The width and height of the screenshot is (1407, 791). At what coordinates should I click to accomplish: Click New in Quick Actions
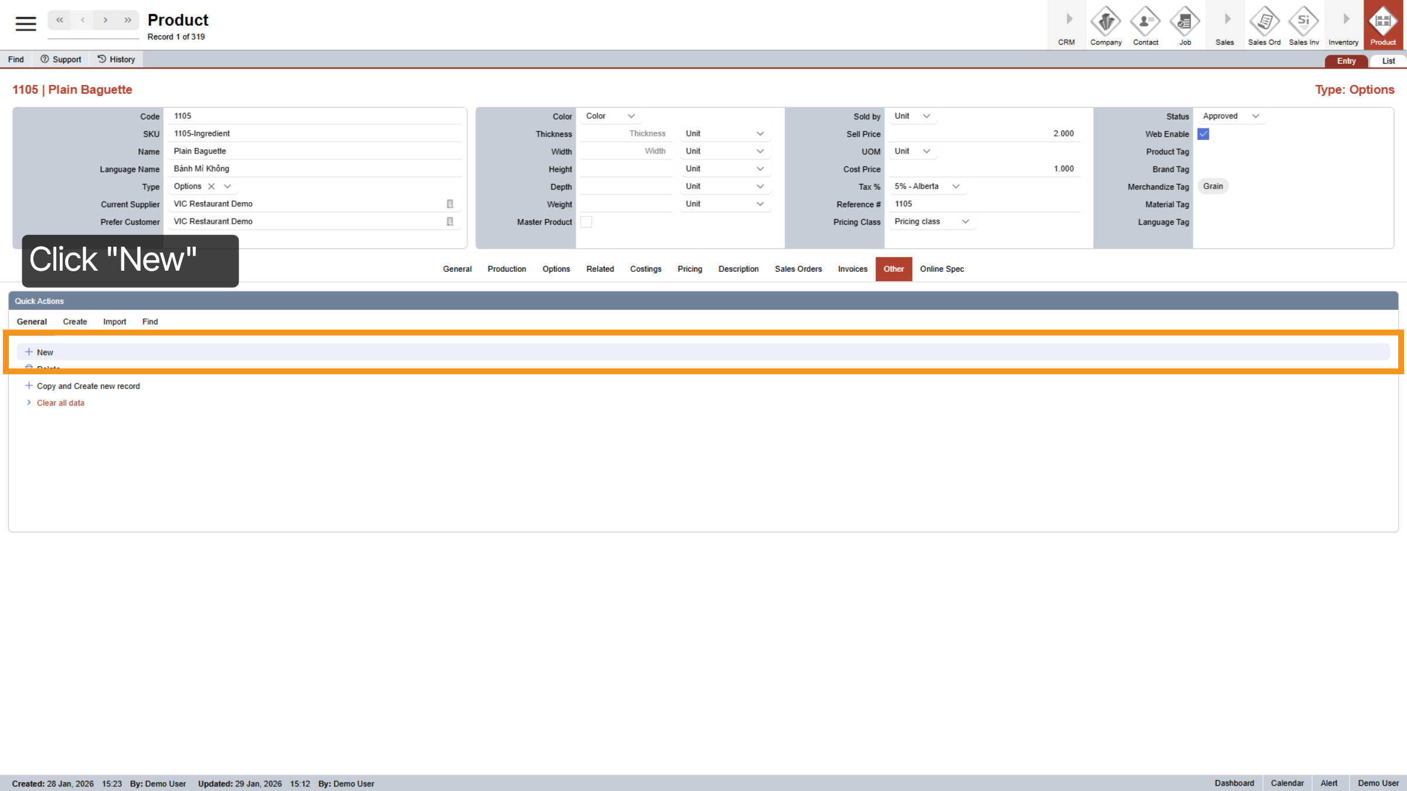point(45,352)
